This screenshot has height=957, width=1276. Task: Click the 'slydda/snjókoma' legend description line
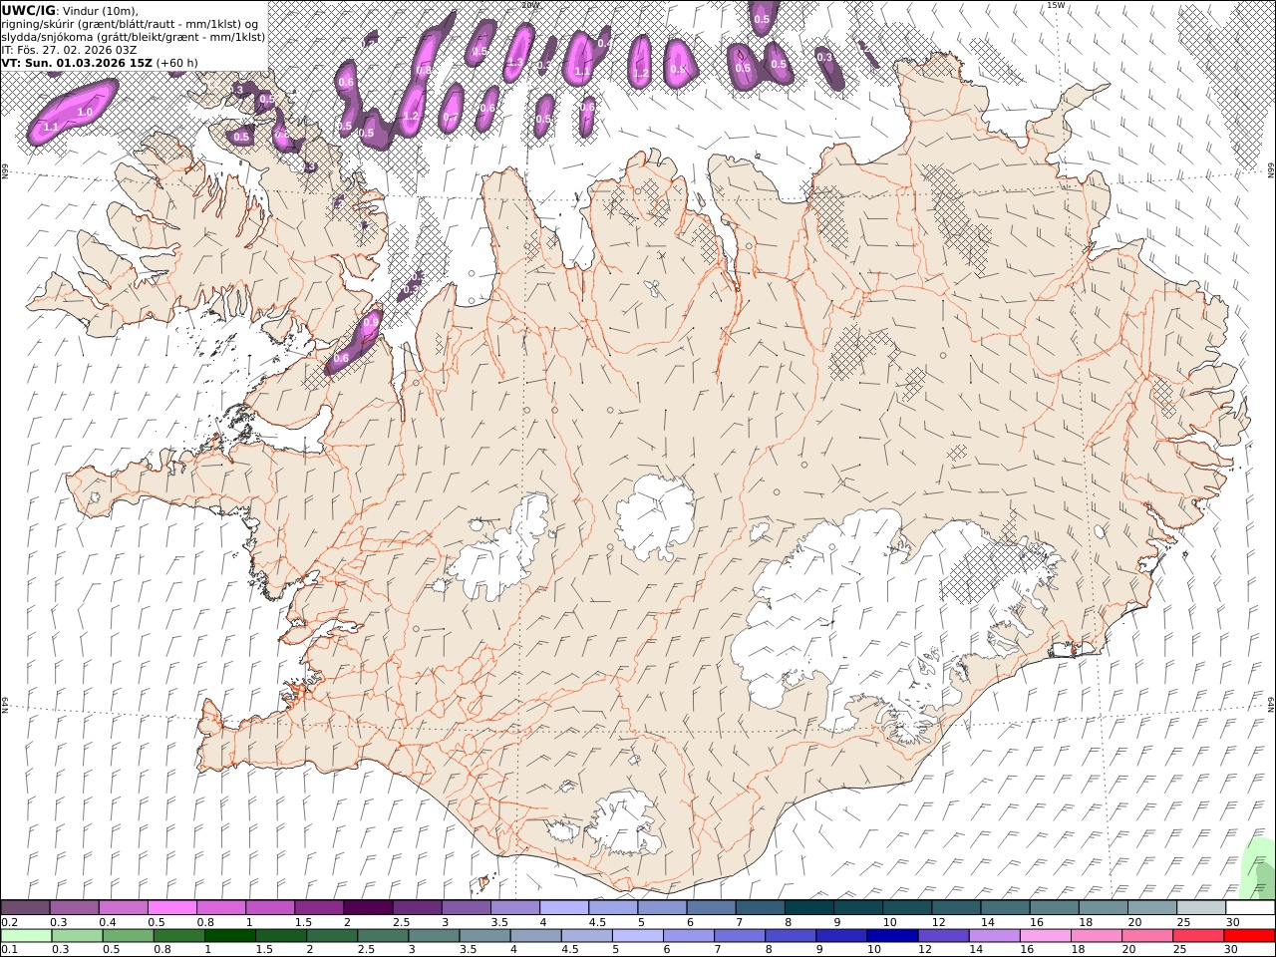[134, 37]
